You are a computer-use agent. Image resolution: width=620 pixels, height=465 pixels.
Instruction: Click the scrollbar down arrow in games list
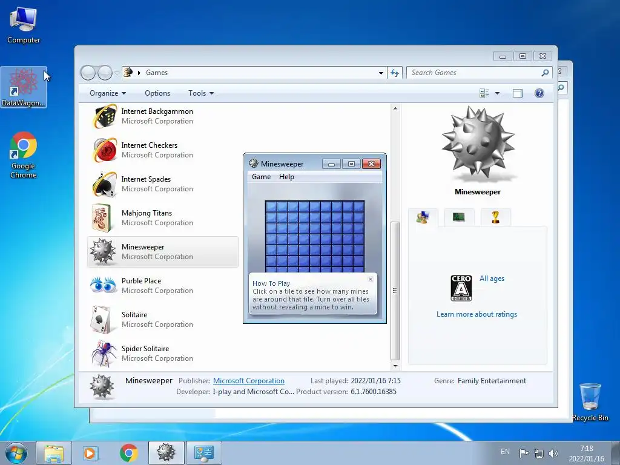[395, 366]
